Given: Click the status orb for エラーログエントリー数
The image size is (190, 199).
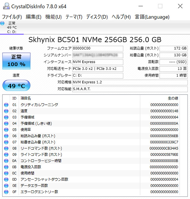Looking at the screenshot, I should pos(6,192).
